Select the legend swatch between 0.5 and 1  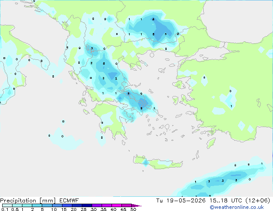tap(17, 205)
